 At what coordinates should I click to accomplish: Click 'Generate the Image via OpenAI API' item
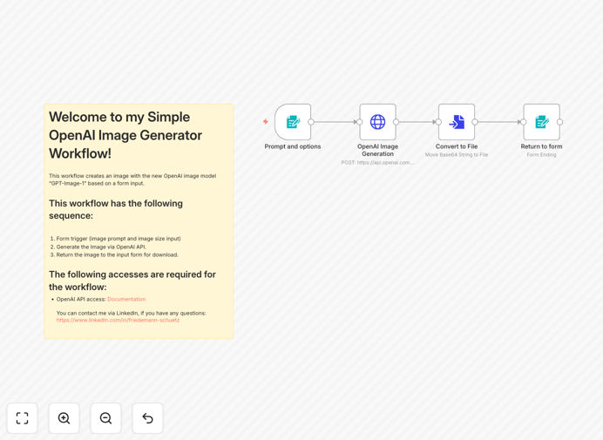101,247
